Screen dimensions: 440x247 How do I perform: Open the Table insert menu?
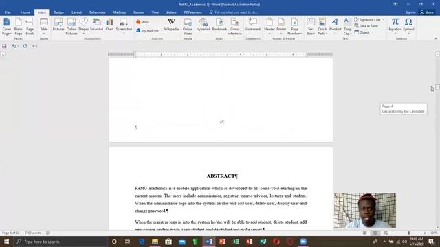[x=44, y=27]
